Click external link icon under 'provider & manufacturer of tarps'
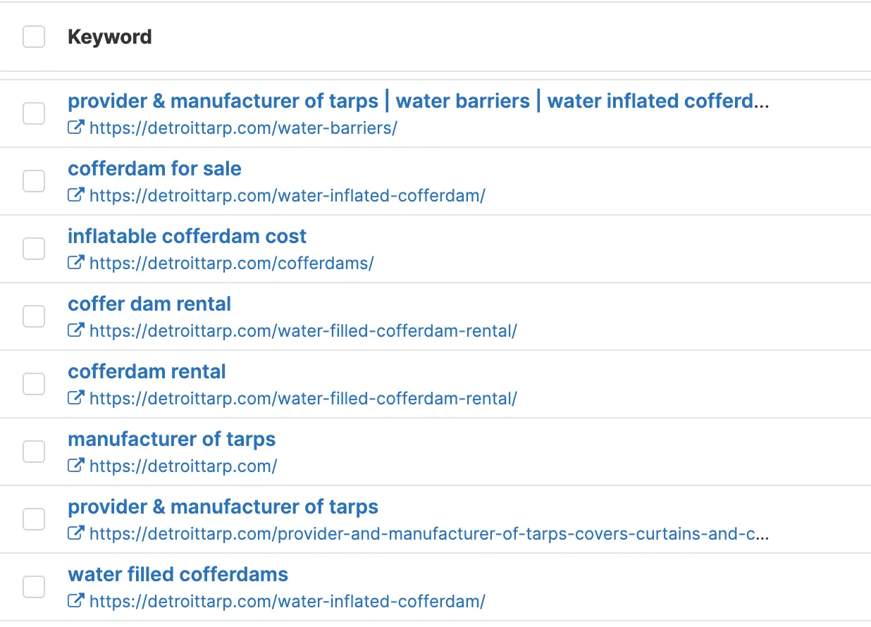The height and width of the screenshot is (627, 871). pos(75,533)
